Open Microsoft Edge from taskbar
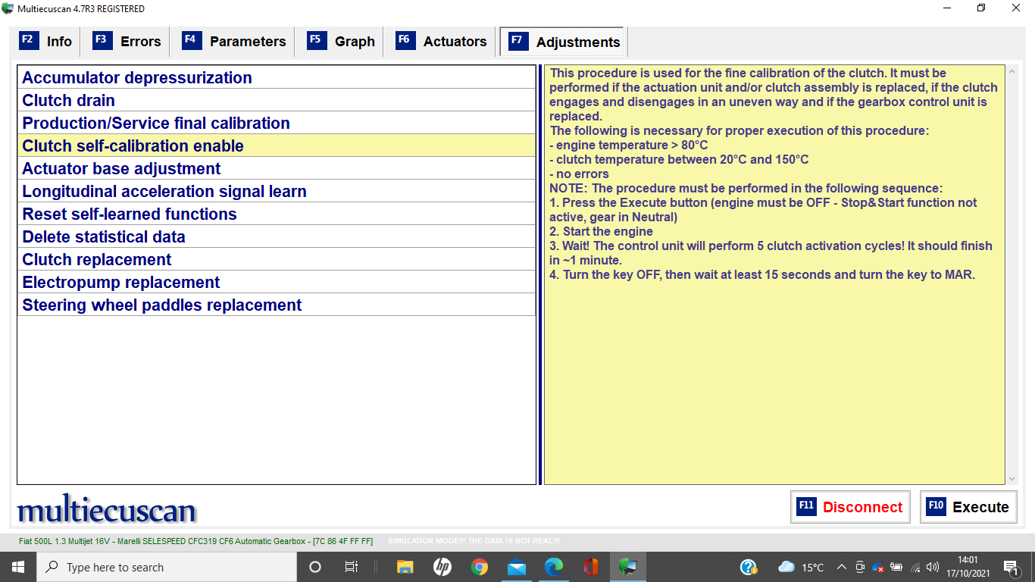The width and height of the screenshot is (1035, 582). click(554, 567)
